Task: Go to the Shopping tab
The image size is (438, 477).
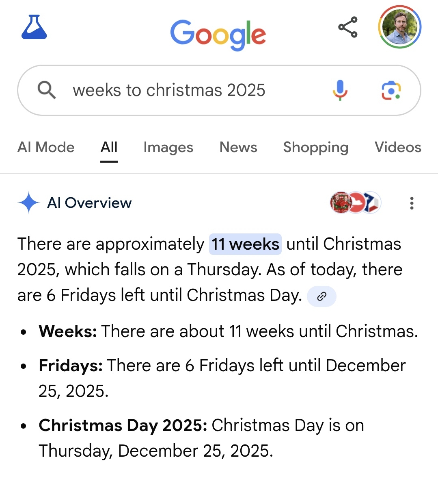Action: click(315, 147)
